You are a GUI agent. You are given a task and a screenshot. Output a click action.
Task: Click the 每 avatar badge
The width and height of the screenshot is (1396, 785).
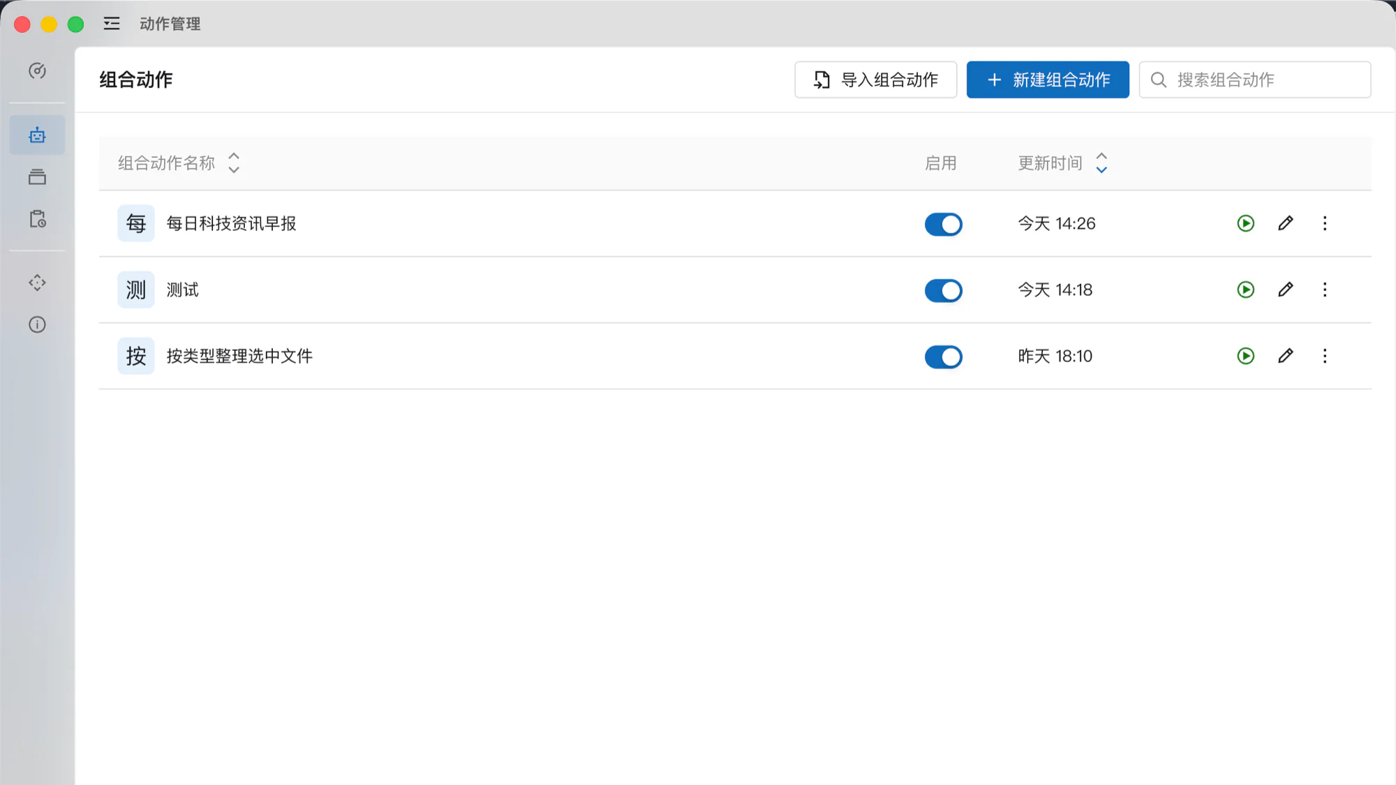136,223
